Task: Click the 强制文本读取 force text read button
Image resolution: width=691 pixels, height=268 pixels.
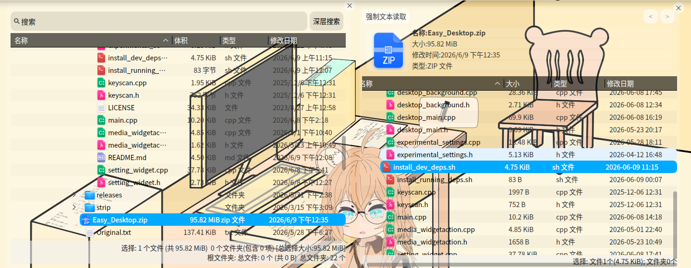Action: pyautogui.click(x=386, y=17)
